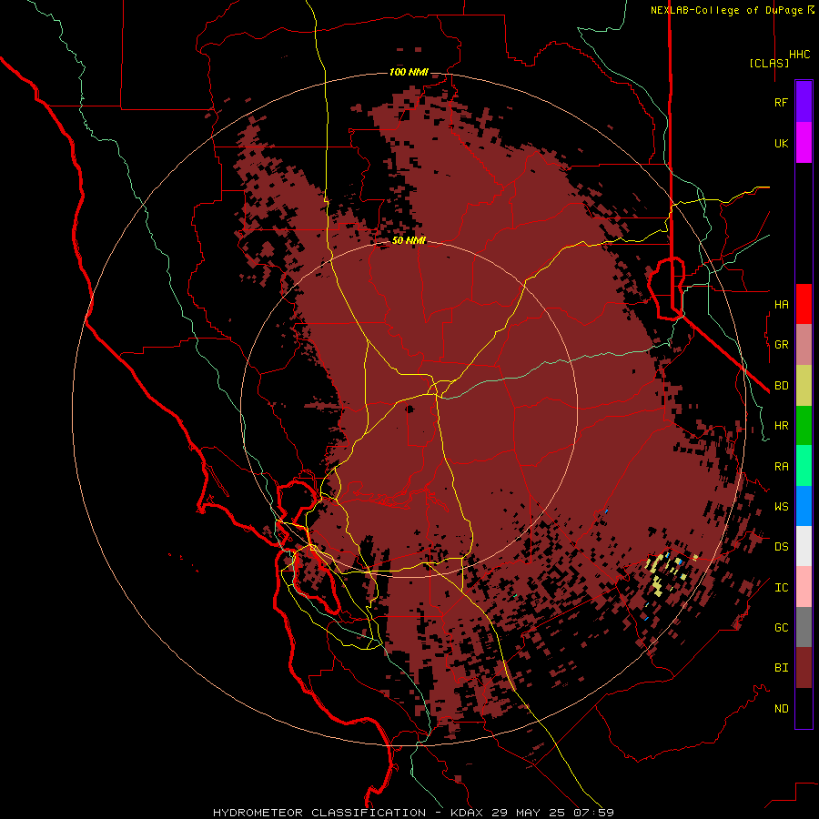The image size is (819, 819).
Task: Click the 'UK' legend label
Action: point(781,144)
